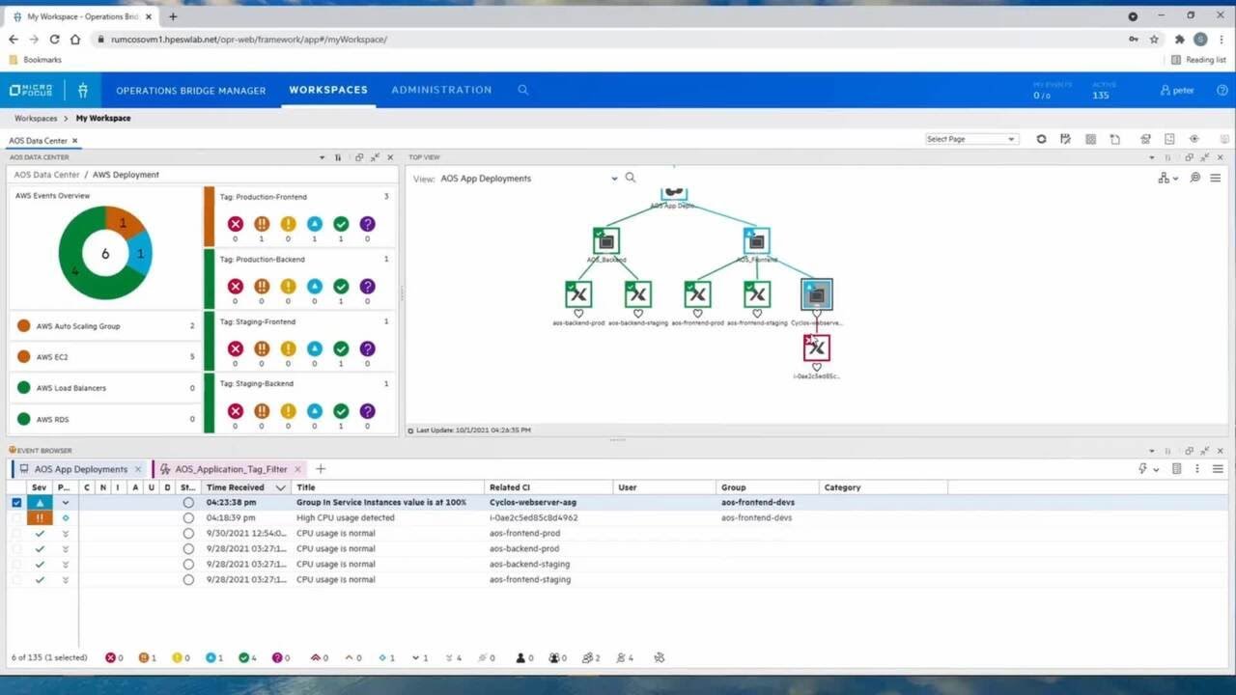This screenshot has height=695, width=1236.
Task: Select the AWS Load Balancers row
Action: [x=105, y=388]
